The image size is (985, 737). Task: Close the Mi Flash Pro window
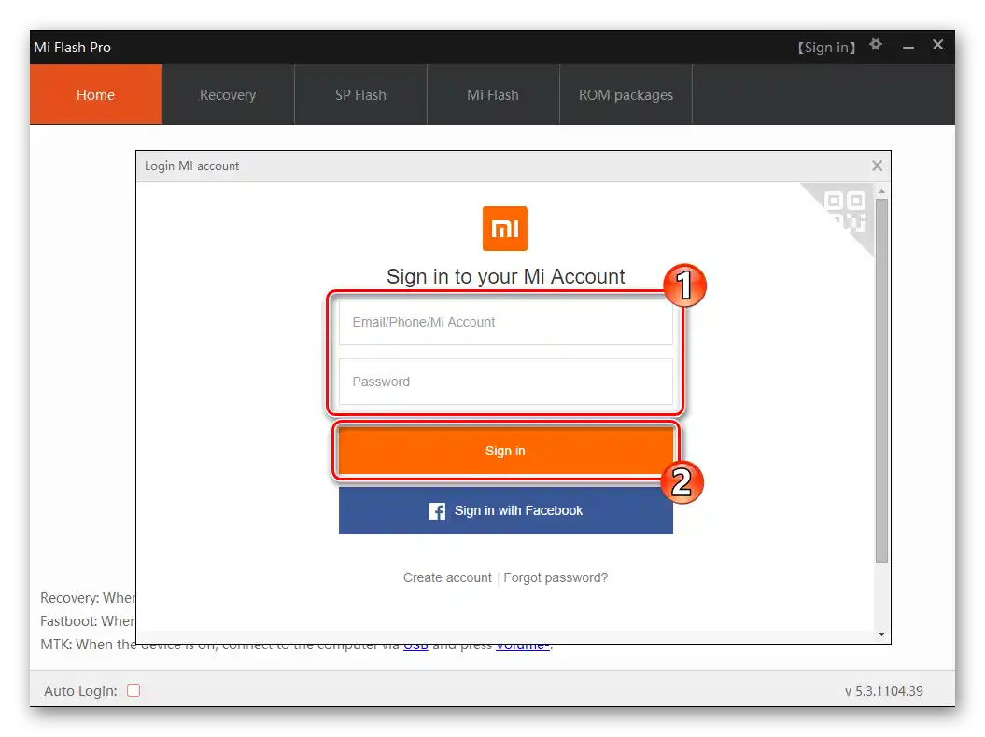point(938,45)
